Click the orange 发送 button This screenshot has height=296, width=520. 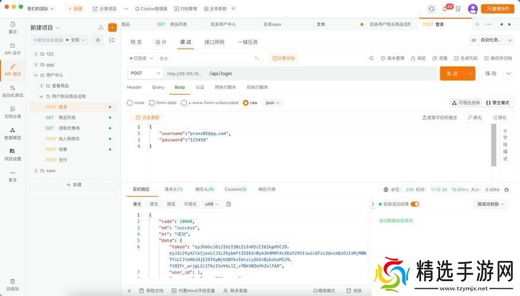(x=452, y=73)
